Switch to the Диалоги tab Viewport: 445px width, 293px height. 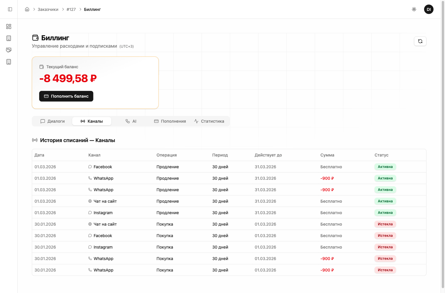(52, 121)
